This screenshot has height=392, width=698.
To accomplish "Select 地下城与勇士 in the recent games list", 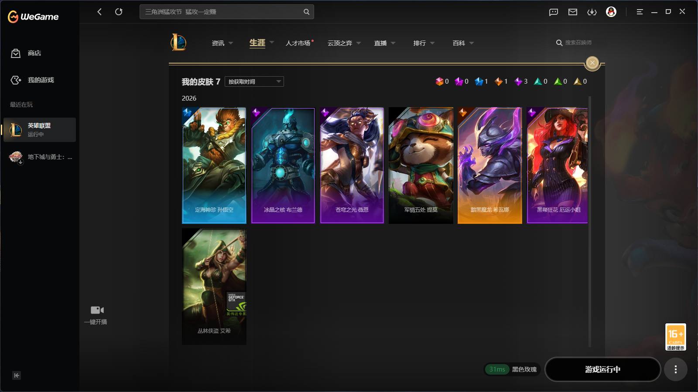I will [40, 157].
